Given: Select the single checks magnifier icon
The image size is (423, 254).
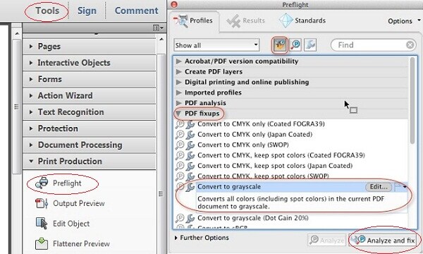Looking at the screenshot, I should (x=295, y=45).
